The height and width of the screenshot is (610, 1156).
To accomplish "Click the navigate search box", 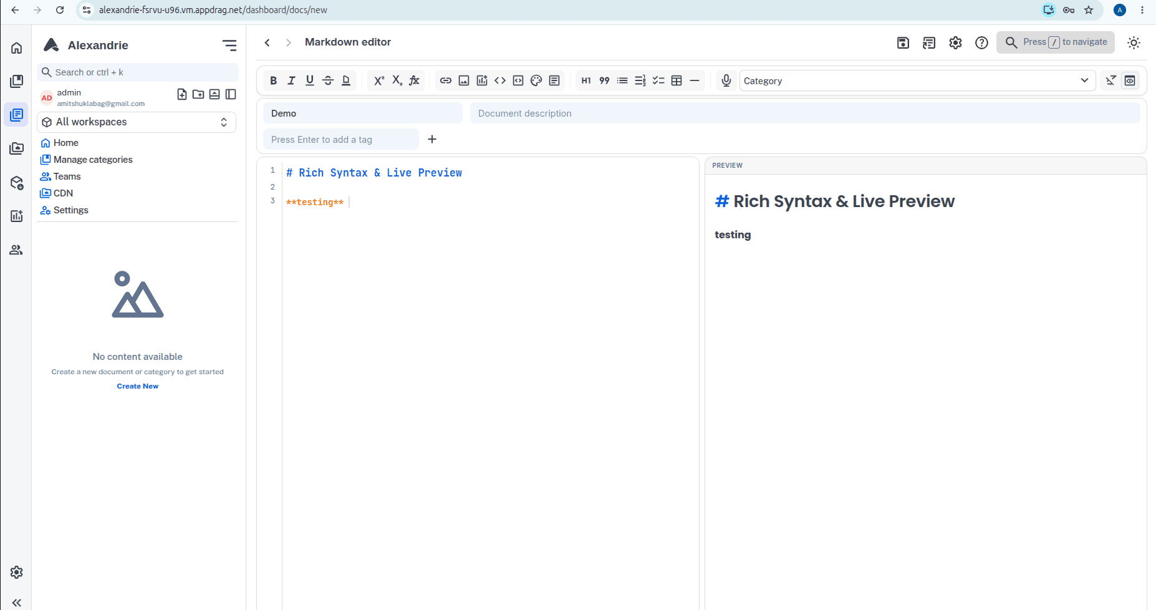I will pos(1056,42).
